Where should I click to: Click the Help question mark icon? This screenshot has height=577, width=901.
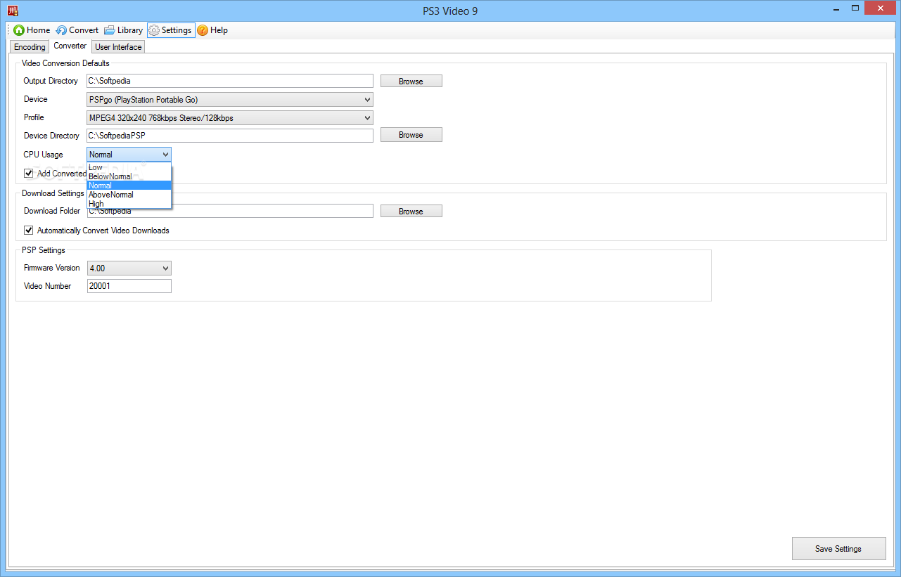coord(203,30)
